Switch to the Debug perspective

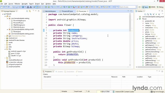pyautogui.click(x=160, y=7)
